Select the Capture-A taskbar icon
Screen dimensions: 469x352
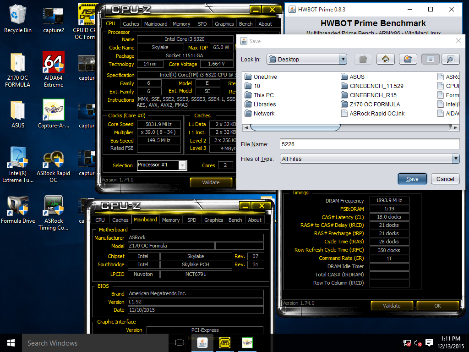(247, 343)
